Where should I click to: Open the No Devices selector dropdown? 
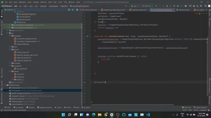(147, 6)
